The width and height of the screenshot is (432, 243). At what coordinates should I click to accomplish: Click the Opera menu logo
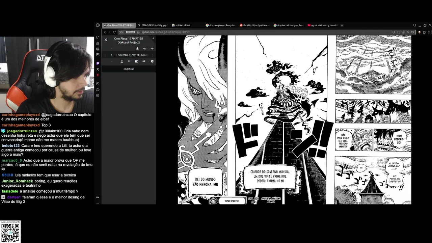tap(98, 25)
